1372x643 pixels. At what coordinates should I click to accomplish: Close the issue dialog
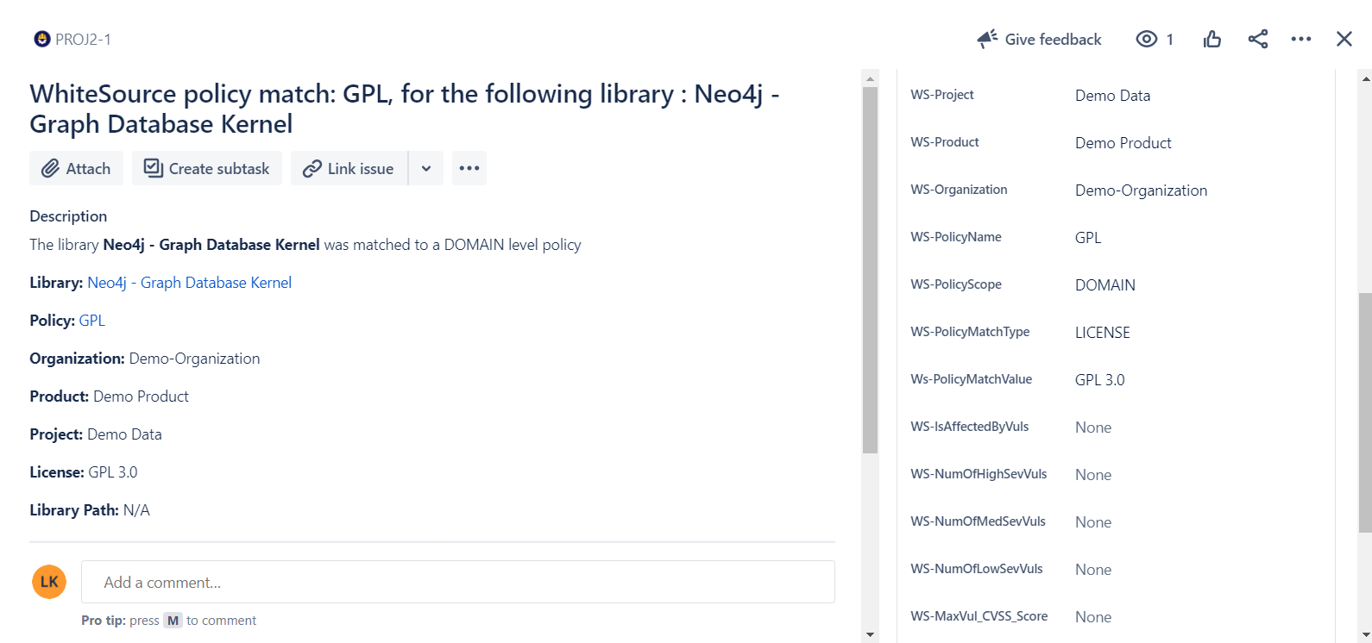coord(1344,39)
